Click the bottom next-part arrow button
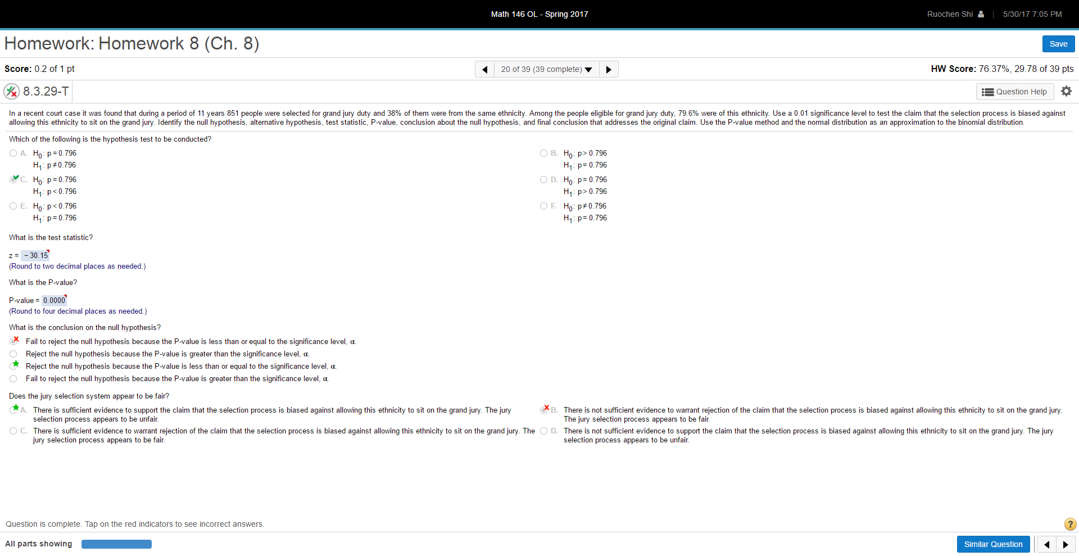Viewport: 1079px width, 556px height. tap(1066, 544)
